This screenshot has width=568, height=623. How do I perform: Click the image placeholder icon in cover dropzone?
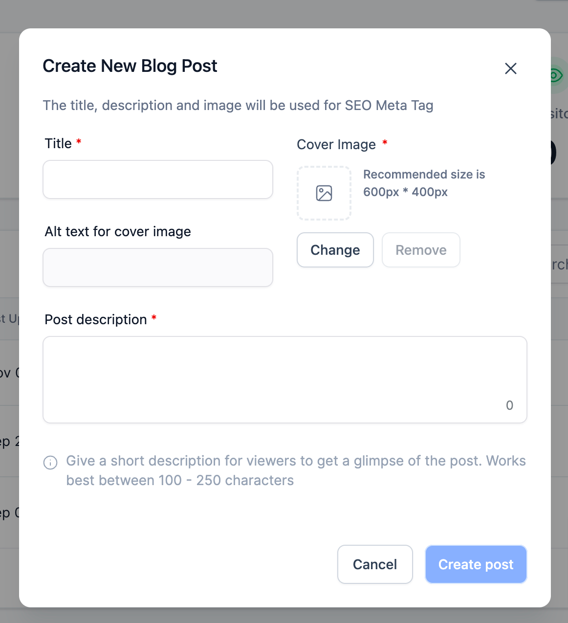point(324,193)
